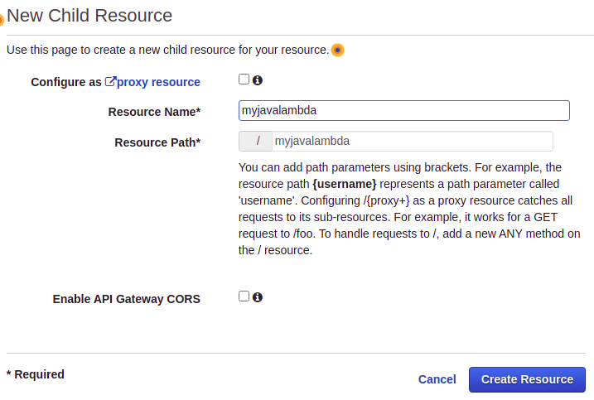The image size is (594, 400).
Task: Click bold {username} text in help paragraph
Action: point(344,183)
